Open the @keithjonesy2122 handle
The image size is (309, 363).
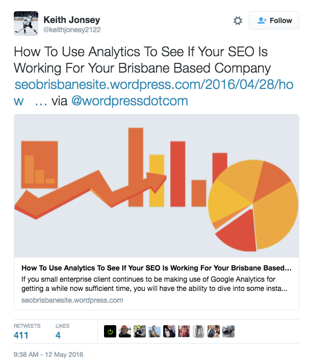point(72,30)
